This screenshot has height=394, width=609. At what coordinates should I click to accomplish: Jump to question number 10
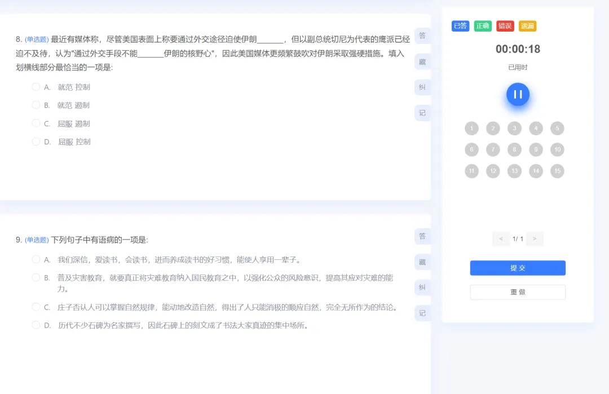click(557, 149)
